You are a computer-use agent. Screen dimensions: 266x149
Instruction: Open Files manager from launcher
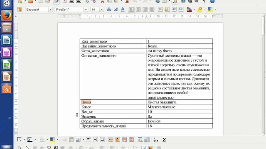(x=7, y=28)
